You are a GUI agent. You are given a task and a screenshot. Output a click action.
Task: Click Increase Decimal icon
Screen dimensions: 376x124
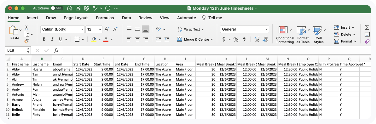tap(257, 39)
